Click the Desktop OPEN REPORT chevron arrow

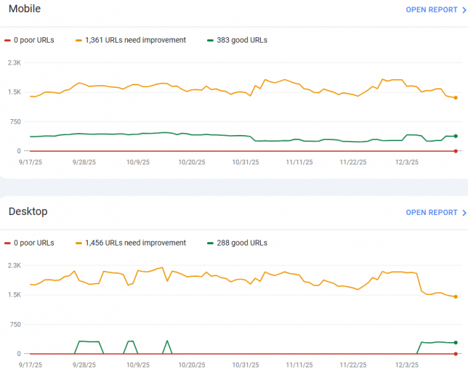464,213
